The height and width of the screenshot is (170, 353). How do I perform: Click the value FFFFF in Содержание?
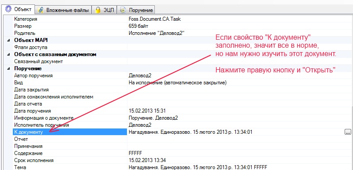coord(135,153)
